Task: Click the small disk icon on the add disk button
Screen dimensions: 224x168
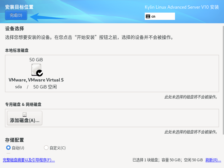Action: click(25, 115)
